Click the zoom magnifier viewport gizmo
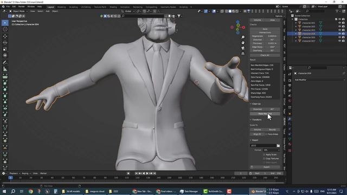This screenshot has width=347, height=195. coord(243,37)
